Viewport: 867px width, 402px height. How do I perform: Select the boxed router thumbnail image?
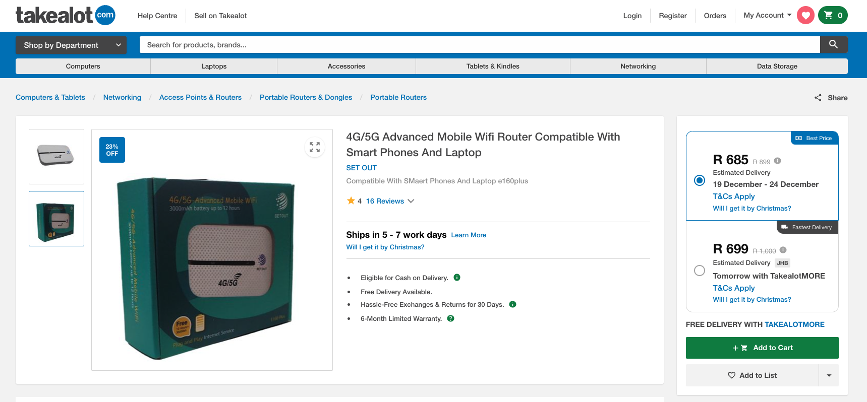pos(56,219)
